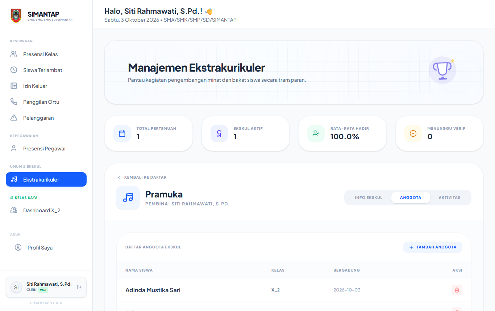Click the trophy illustration in the banner
The image size is (495, 311).
[442, 70]
